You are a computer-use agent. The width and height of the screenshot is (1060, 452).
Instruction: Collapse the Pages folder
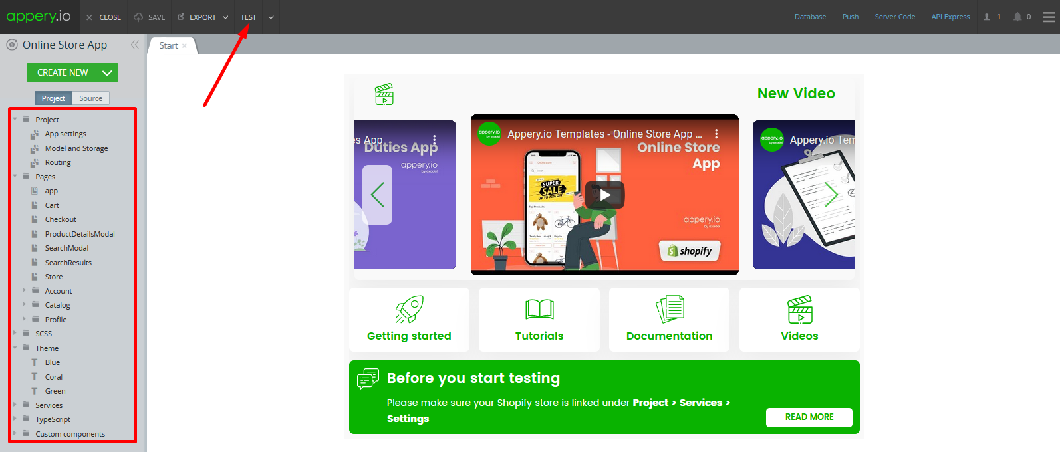coord(15,177)
